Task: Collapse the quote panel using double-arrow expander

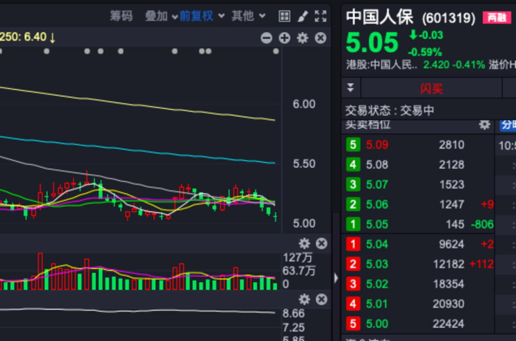Action: tap(351, 88)
